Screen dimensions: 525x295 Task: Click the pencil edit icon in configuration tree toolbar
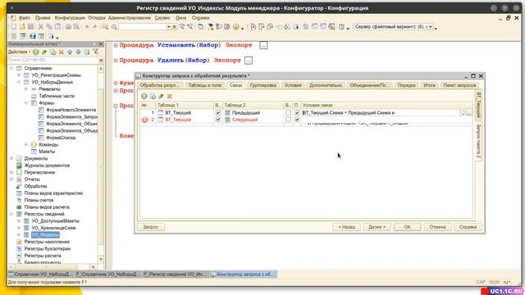pos(44,52)
